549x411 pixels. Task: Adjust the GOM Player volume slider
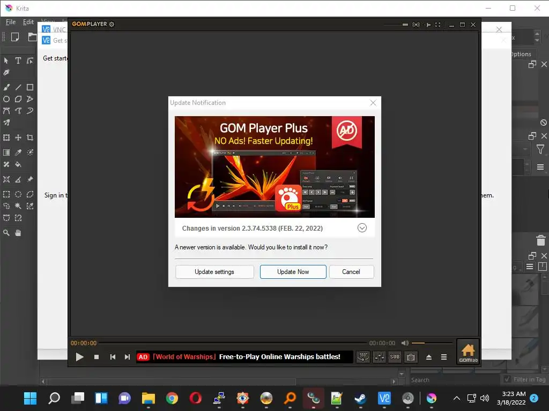[x=432, y=343]
